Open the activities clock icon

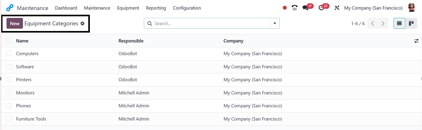[x=322, y=8]
